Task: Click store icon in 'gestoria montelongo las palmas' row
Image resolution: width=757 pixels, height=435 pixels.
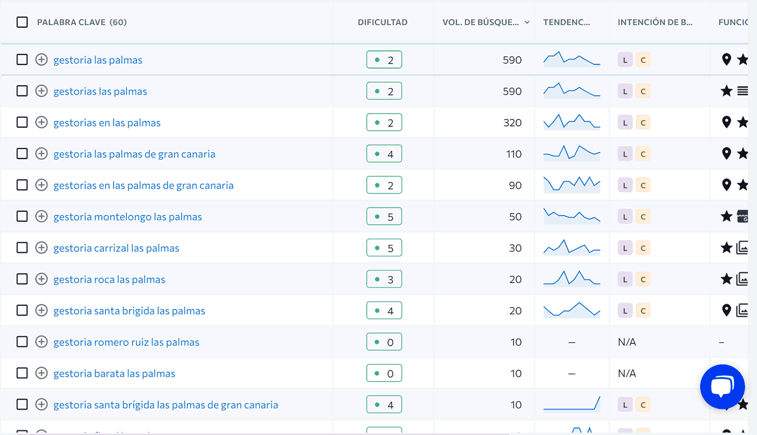Action: pyautogui.click(x=743, y=217)
